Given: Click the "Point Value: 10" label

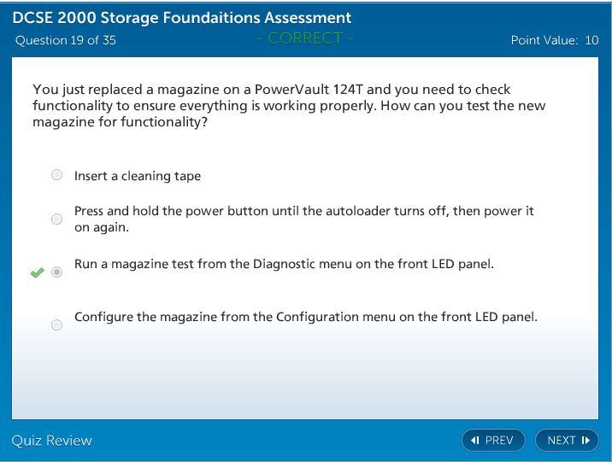Looking at the screenshot, I should 554,40.
